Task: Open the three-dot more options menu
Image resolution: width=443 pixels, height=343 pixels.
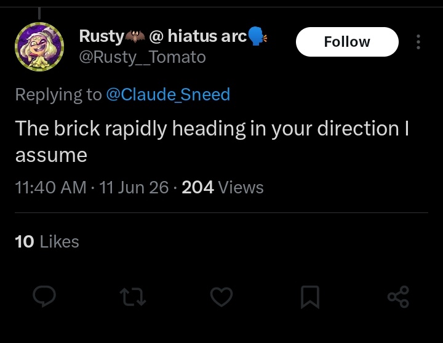Action: click(418, 42)
